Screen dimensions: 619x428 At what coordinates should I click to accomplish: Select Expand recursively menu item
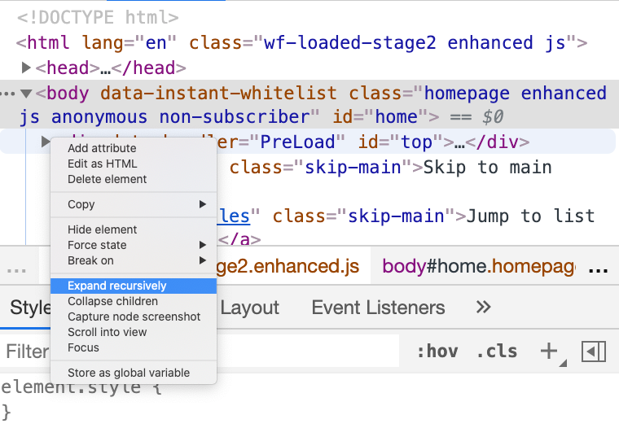click(x=134, y=286)
